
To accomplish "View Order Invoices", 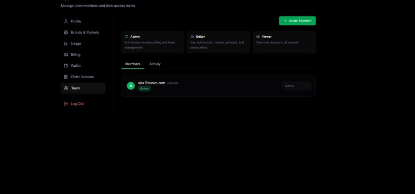I will pyautogui.click(x=83, y=77).
